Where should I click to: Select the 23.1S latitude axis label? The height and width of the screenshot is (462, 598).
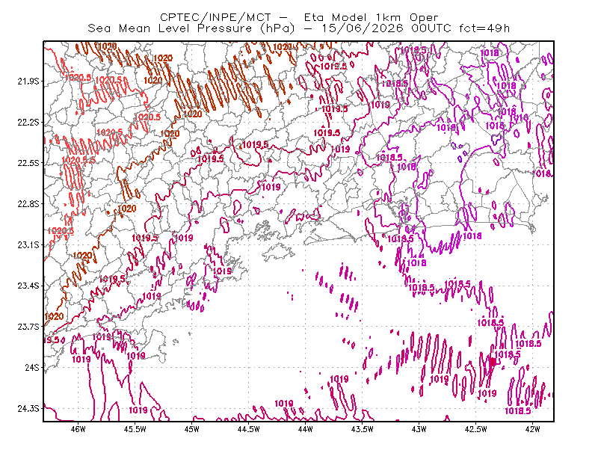(28, 244)
